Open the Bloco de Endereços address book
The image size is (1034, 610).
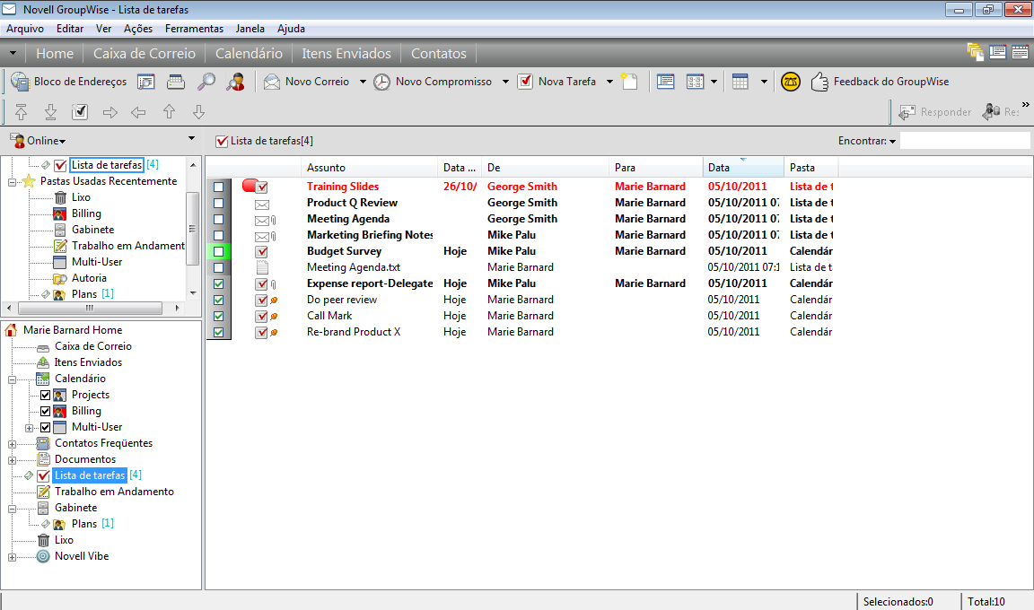coord(68,82)
